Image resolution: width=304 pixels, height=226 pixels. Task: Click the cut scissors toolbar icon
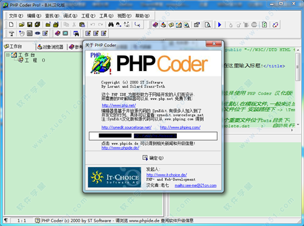tap(74, 25)
